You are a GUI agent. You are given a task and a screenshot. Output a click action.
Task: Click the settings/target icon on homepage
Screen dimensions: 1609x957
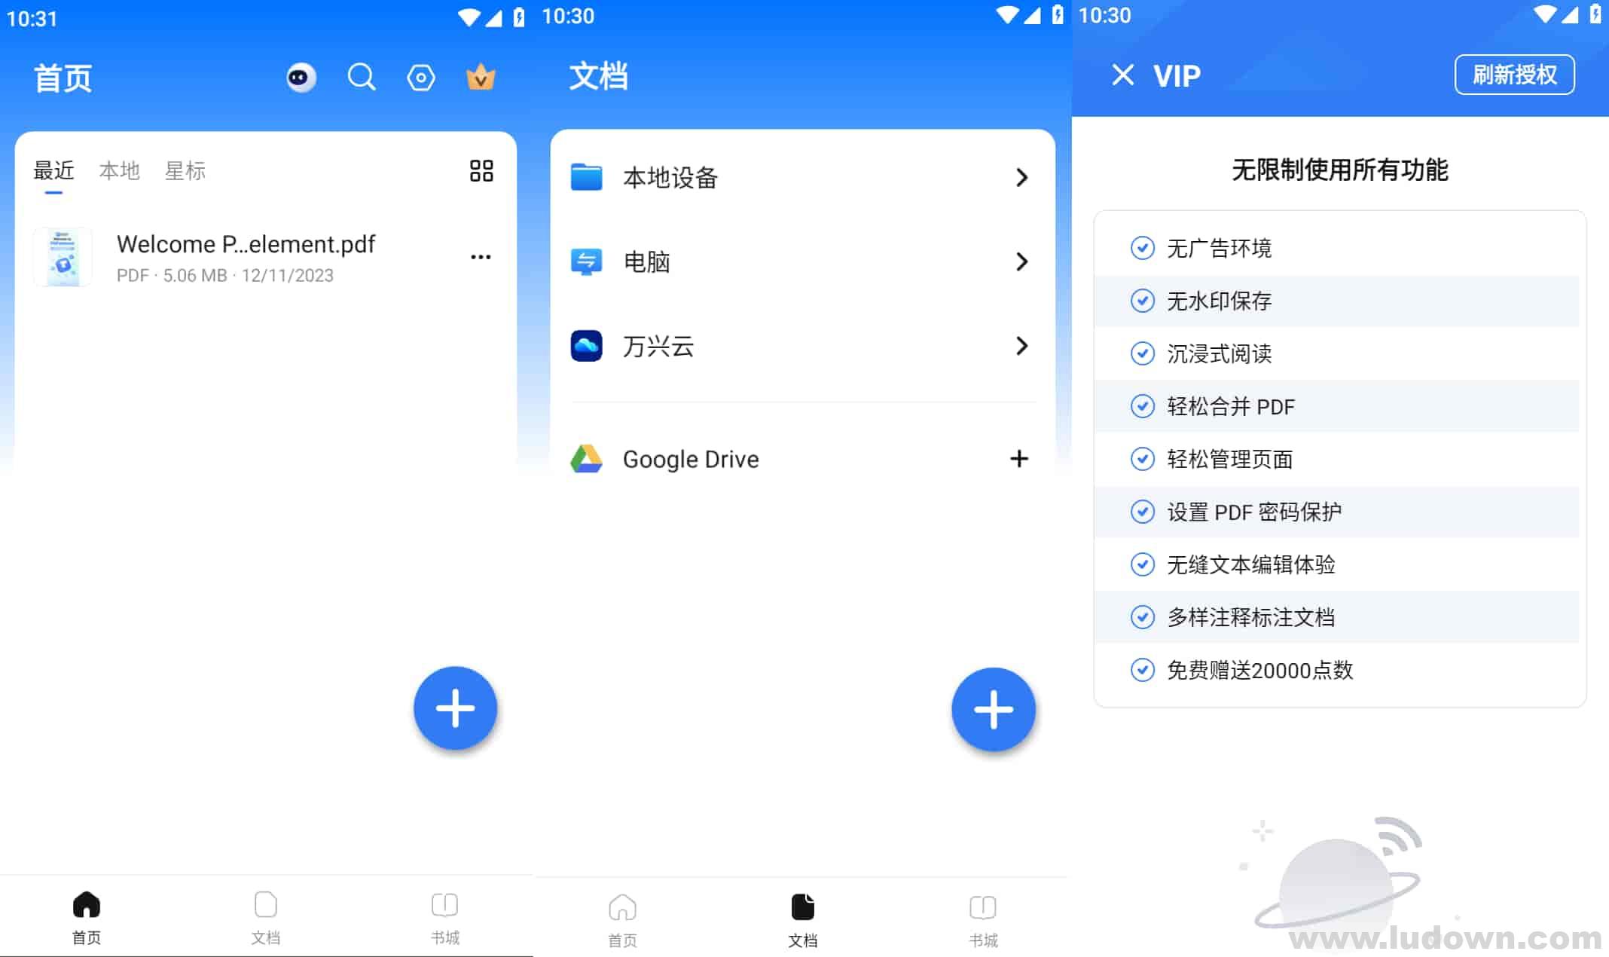421,78
